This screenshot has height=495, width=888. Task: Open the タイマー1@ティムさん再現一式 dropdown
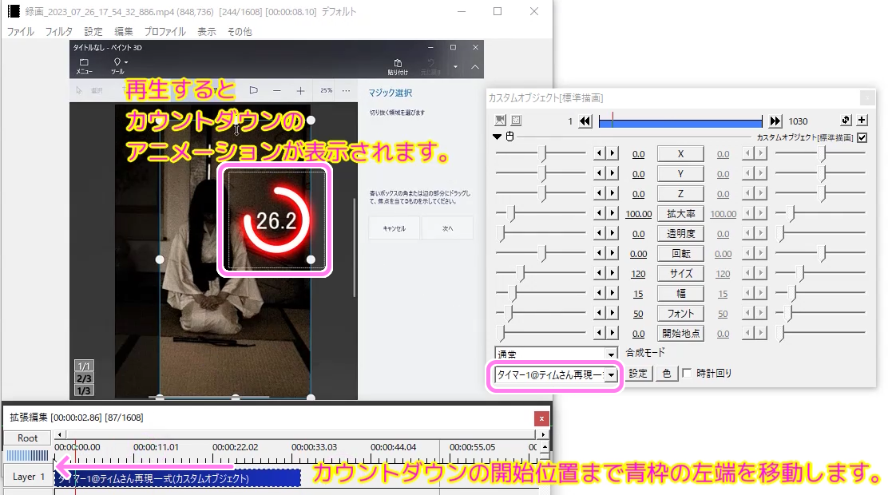612,374
